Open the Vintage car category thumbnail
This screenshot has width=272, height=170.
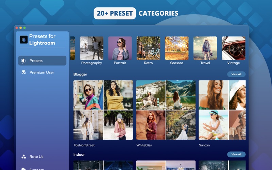coord(234,48)
